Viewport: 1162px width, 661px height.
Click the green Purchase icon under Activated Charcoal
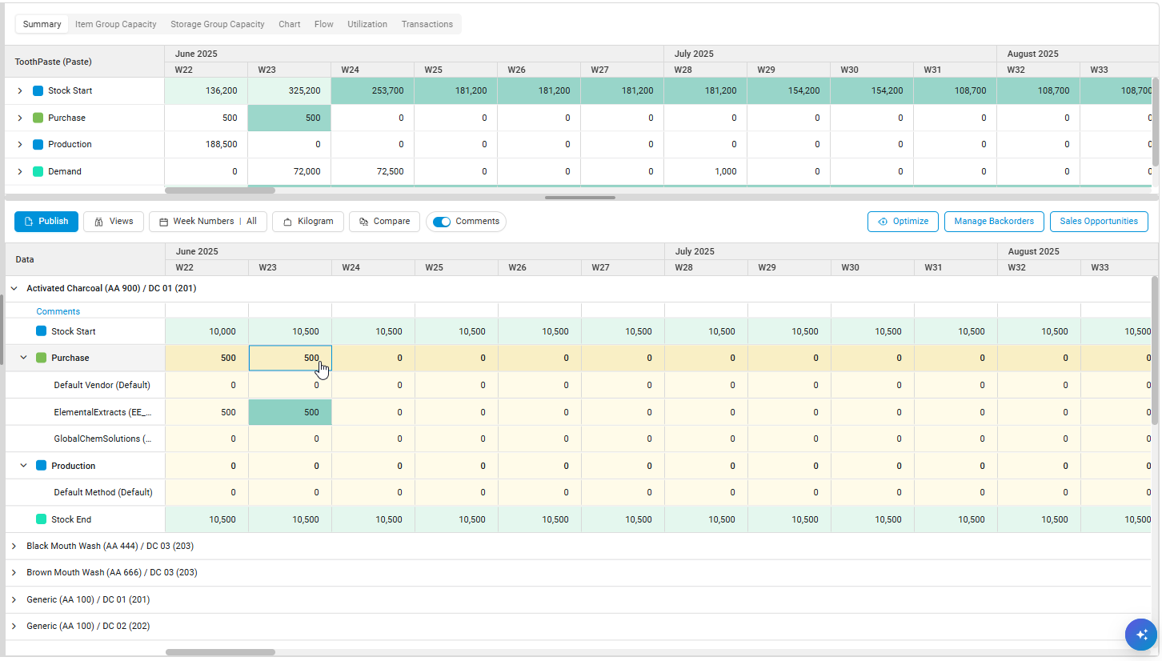coord(42,358)
